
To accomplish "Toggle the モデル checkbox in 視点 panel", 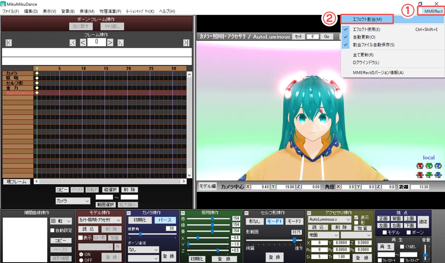I will tap(385, 233).
